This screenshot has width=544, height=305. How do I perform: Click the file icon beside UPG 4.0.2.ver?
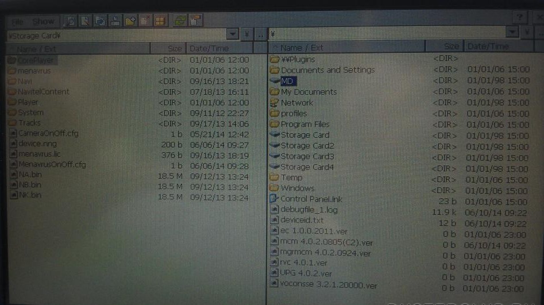pos(274,273)
